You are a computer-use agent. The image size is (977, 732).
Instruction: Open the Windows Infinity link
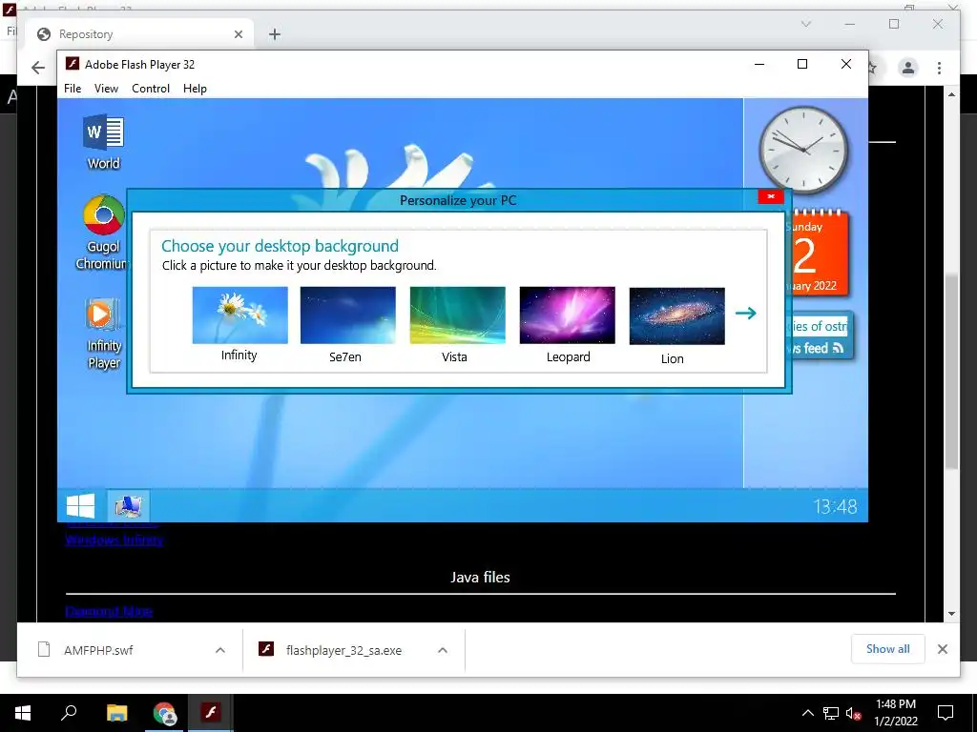tap(114, 539)
